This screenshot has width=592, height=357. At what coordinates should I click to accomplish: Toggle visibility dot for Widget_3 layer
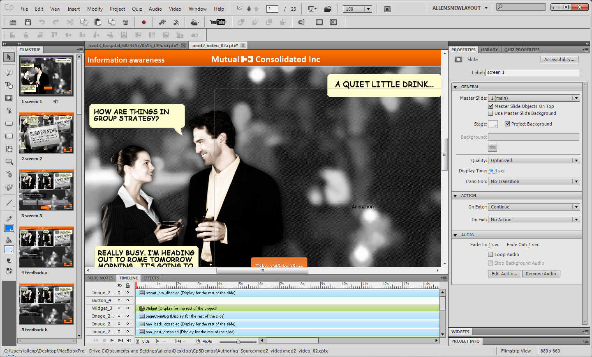tap(119, 308)
